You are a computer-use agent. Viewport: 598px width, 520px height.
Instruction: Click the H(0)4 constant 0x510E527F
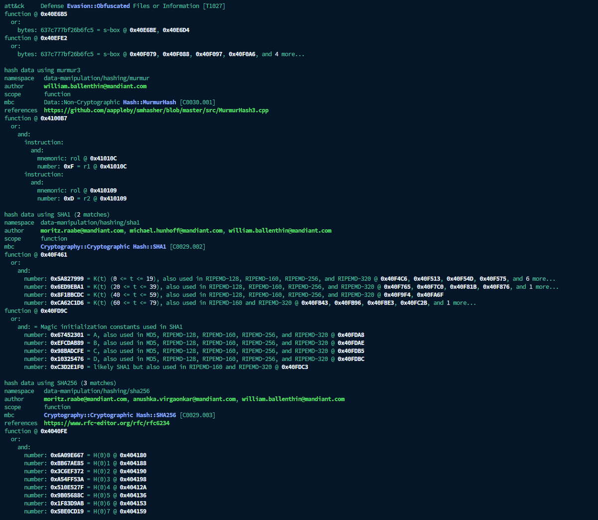click(x=67, y=487)
